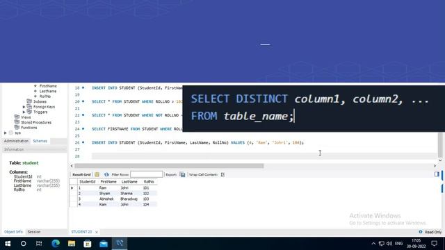
Task: Click the Result Grid button
Action: click(x=81, y=174)
